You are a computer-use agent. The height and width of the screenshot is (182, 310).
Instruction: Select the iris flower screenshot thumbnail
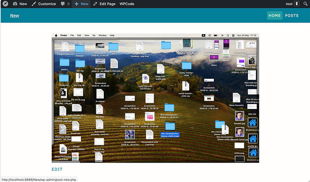(130, 134)
